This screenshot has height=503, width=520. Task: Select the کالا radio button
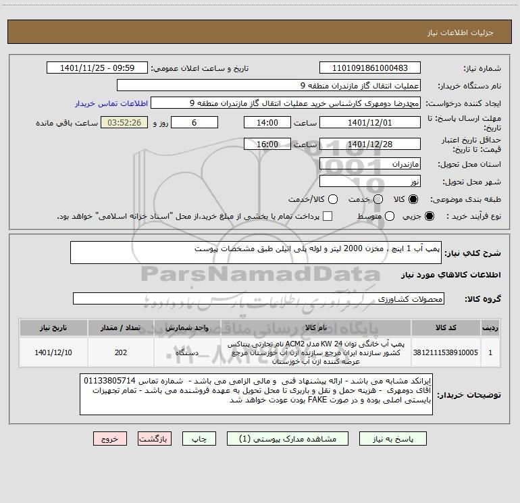tap(413, 199)
